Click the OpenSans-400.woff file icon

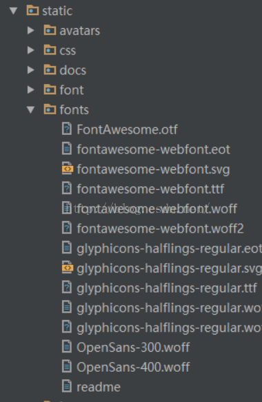coord(67,366)
